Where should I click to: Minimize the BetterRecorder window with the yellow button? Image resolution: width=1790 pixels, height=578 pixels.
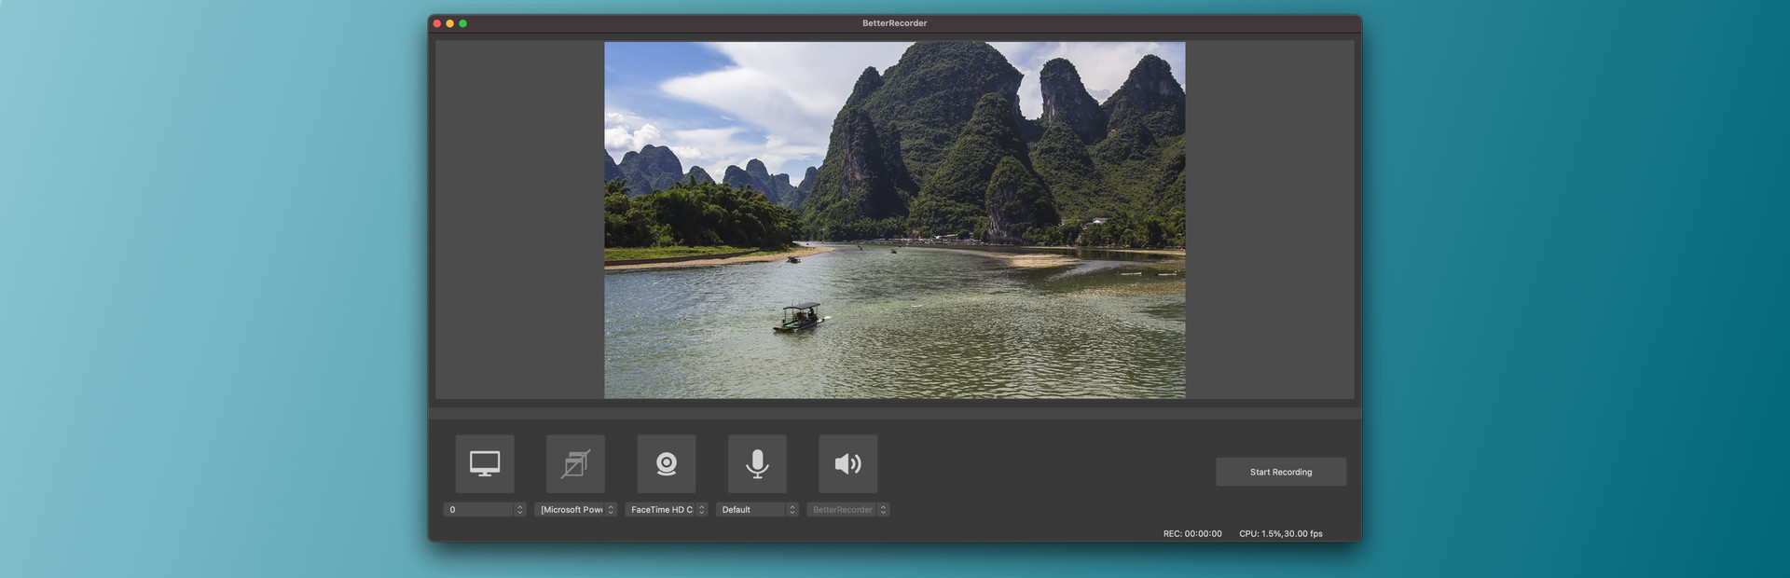(x=450, y=23)
